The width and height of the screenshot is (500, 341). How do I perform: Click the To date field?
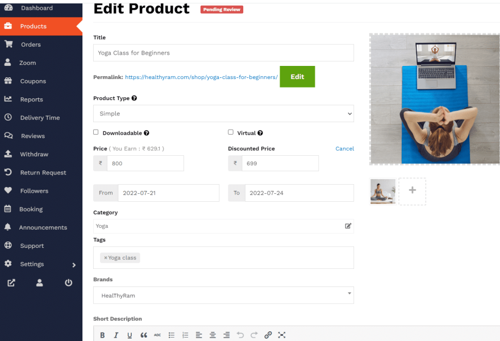click(x=299, y=193)
